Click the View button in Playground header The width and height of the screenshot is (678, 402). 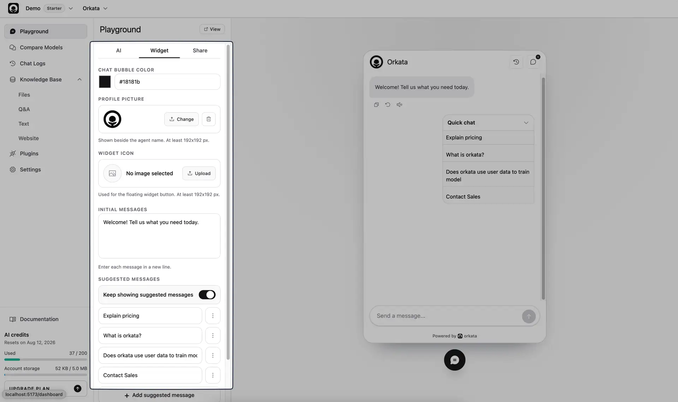click(212, 29)
